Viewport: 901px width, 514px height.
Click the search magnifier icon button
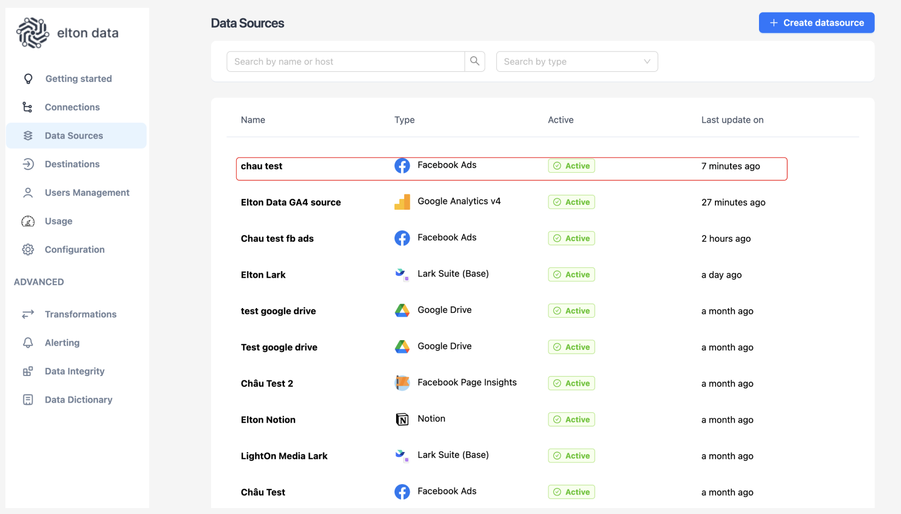point(474,61)
